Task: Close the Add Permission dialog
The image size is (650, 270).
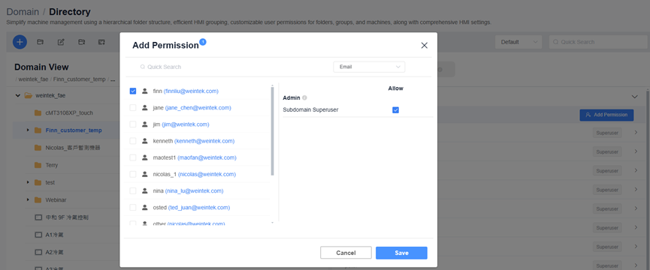Action: pyautogui.click(x=424, y=46)
